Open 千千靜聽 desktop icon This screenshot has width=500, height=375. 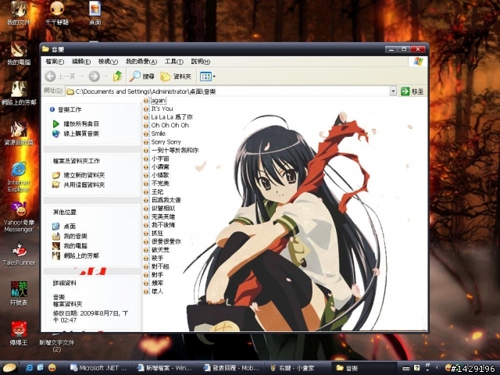pos(57,12)
